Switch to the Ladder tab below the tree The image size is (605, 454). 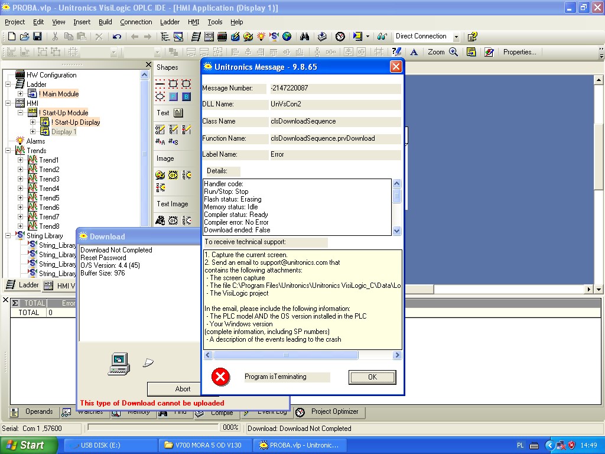(x=23, y=285)
